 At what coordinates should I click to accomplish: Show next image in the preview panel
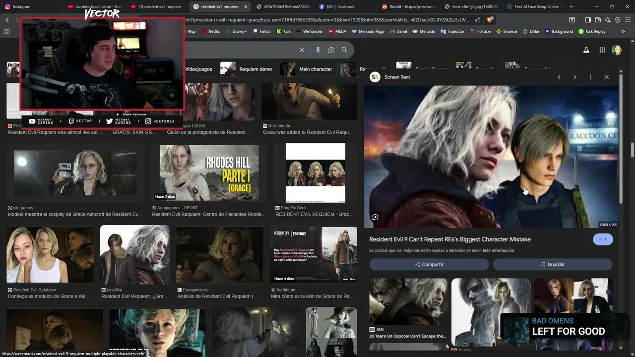pos(574,77)
